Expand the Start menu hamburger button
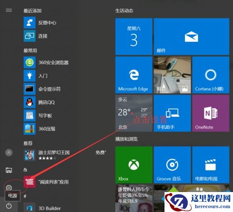Screen dimensions: 233x212 tap(9, 10)
